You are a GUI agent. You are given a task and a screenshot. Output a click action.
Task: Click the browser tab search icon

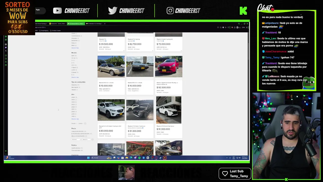pos(239,24)
